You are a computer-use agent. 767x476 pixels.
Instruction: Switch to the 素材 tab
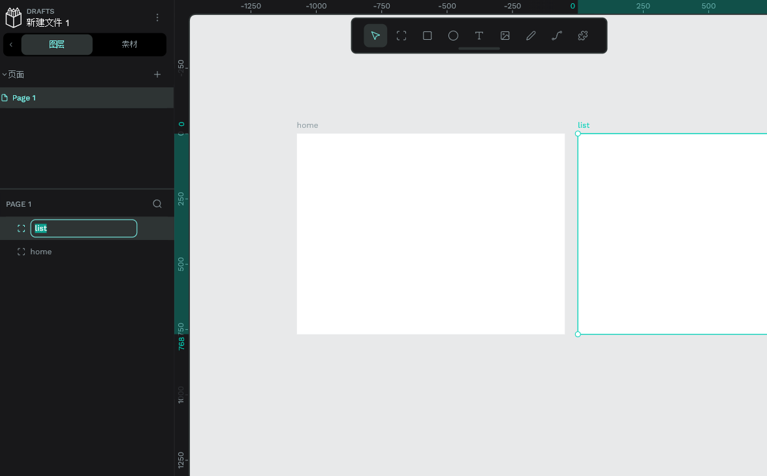click(x=129, y=44)
